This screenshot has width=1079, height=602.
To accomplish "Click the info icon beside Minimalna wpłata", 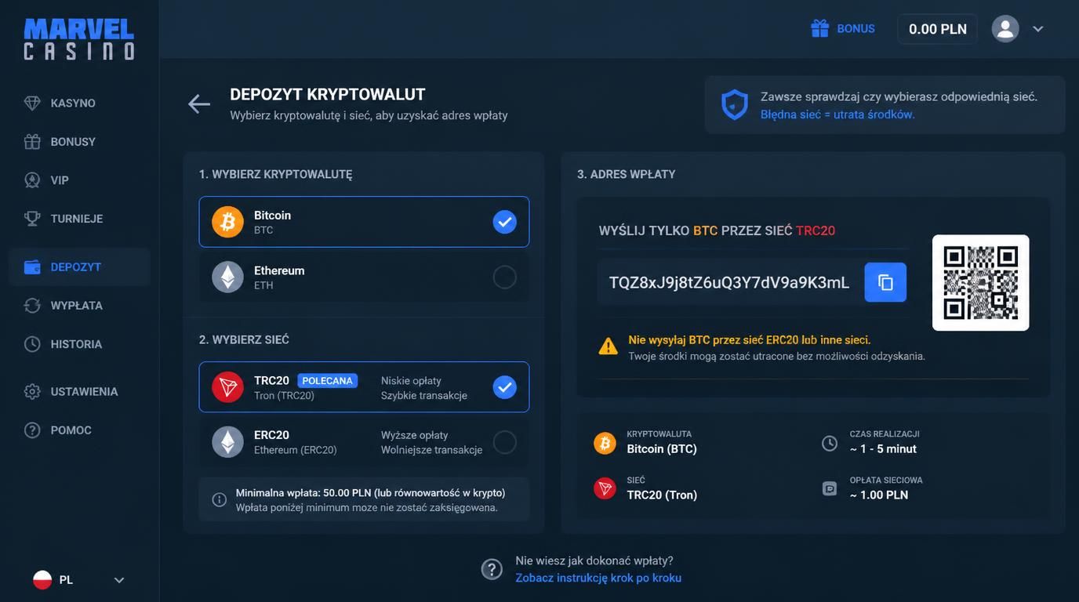I will pos(220,499).
